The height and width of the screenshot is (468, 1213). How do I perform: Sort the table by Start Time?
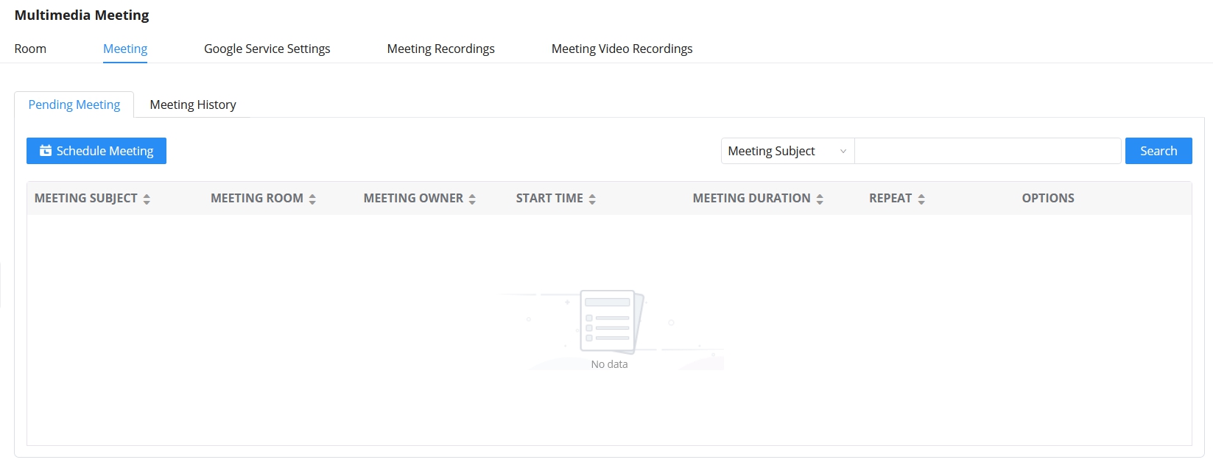tap(592, 199)
